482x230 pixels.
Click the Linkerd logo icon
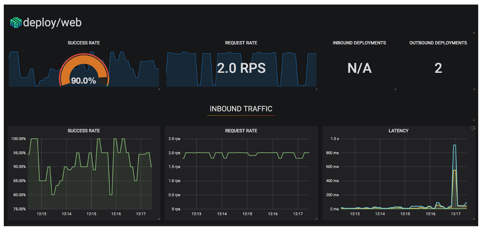(16, 23)
